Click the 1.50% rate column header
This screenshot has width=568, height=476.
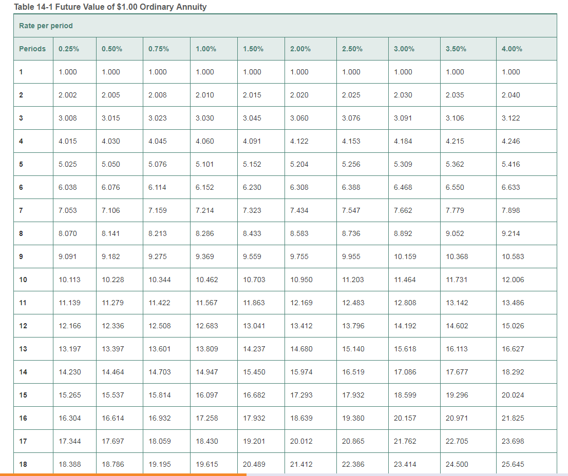(253, 49)
